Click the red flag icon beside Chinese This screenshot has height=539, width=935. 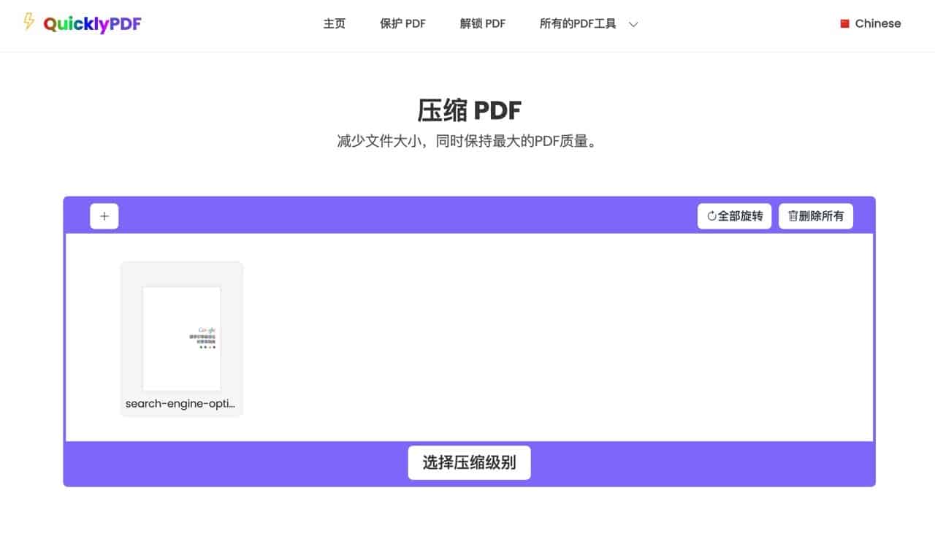[x=844, y=23]
